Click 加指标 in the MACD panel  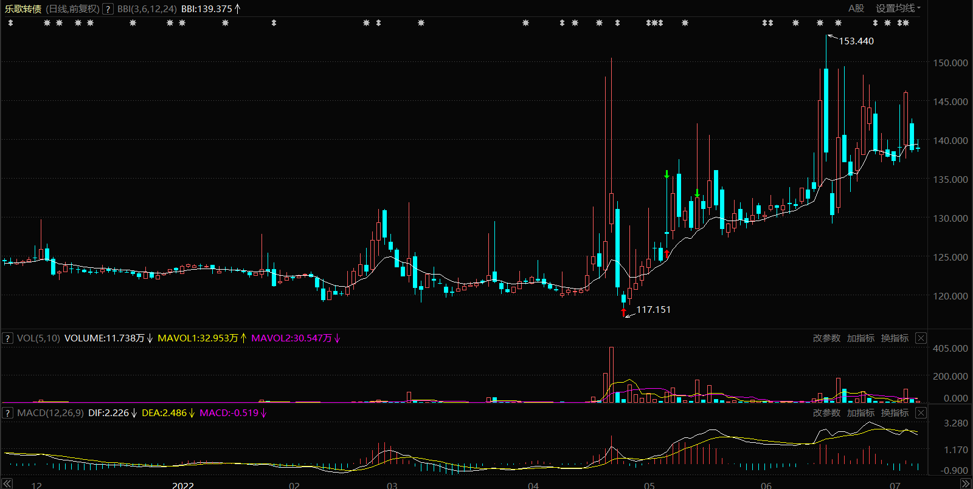[860, 413]
